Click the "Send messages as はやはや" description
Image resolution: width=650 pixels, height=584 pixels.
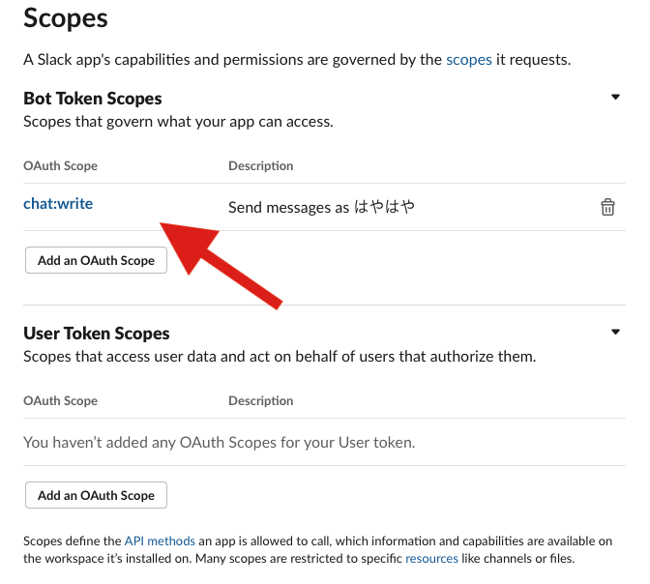[321, 207]
